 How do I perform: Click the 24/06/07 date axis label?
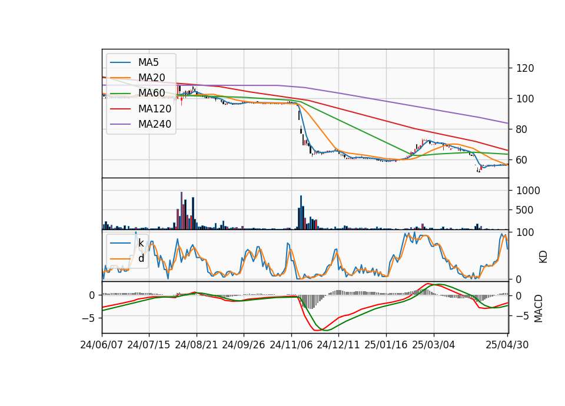coord(102,345)
